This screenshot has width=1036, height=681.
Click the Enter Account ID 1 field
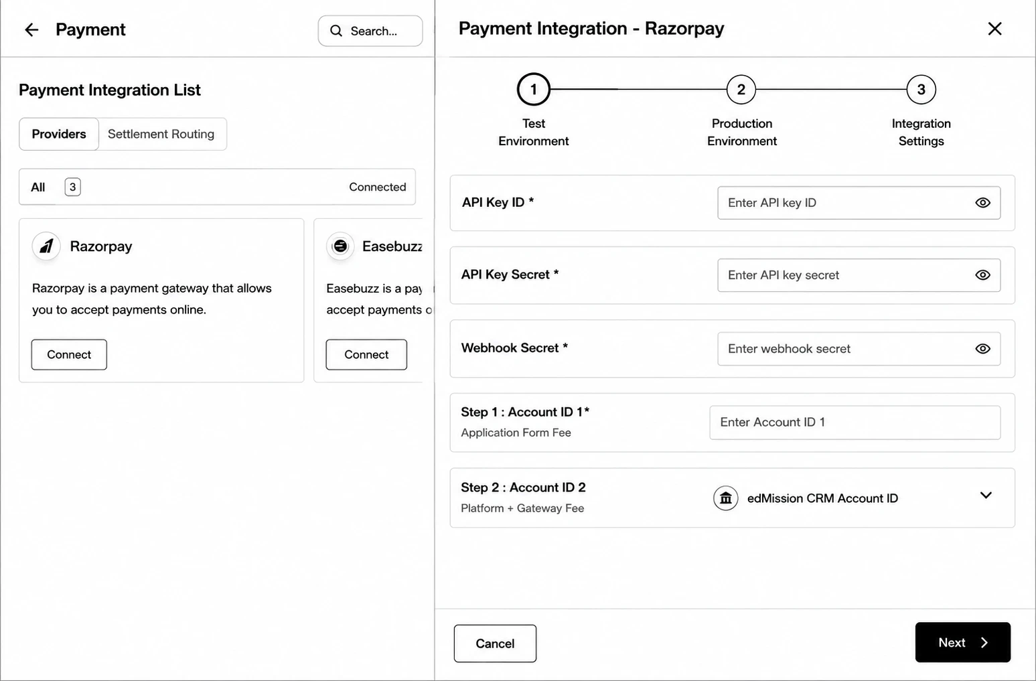coord(855,423)
